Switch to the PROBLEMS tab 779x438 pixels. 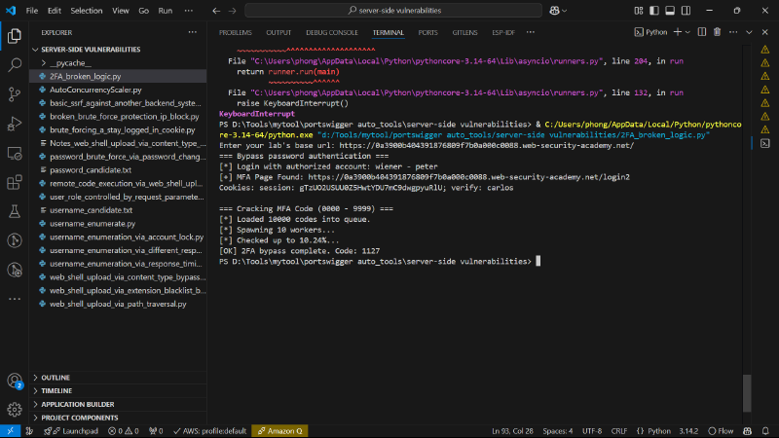(x=236, y=32)
